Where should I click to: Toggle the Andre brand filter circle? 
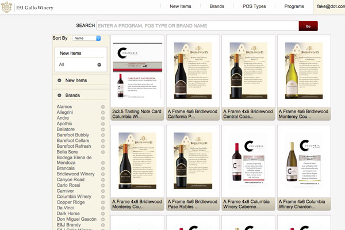click(103, 118)
